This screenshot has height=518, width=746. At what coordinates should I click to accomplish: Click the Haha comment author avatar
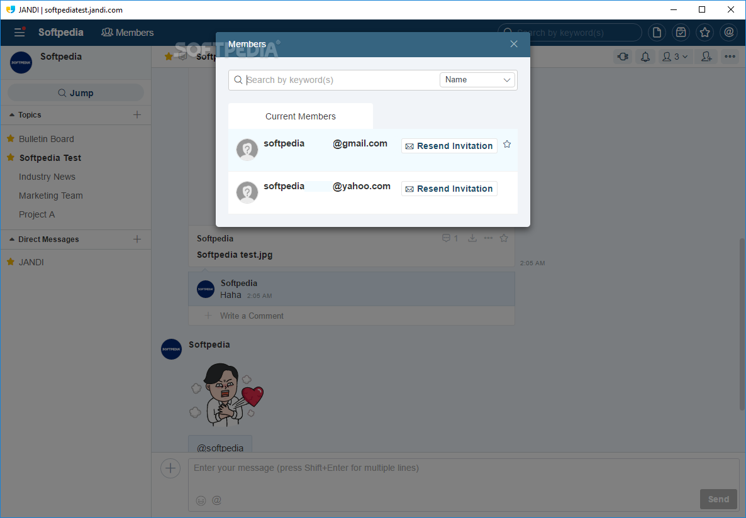[206, 289]
